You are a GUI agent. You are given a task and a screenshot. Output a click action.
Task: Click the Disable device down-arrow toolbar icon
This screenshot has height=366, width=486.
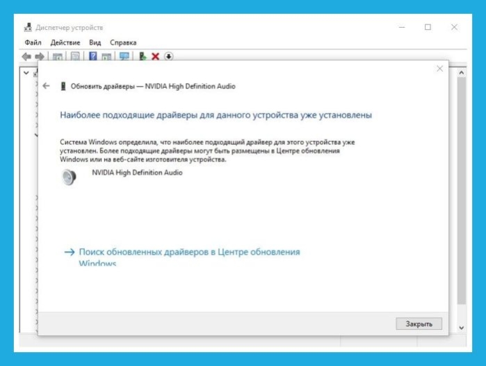pos(169,56)
